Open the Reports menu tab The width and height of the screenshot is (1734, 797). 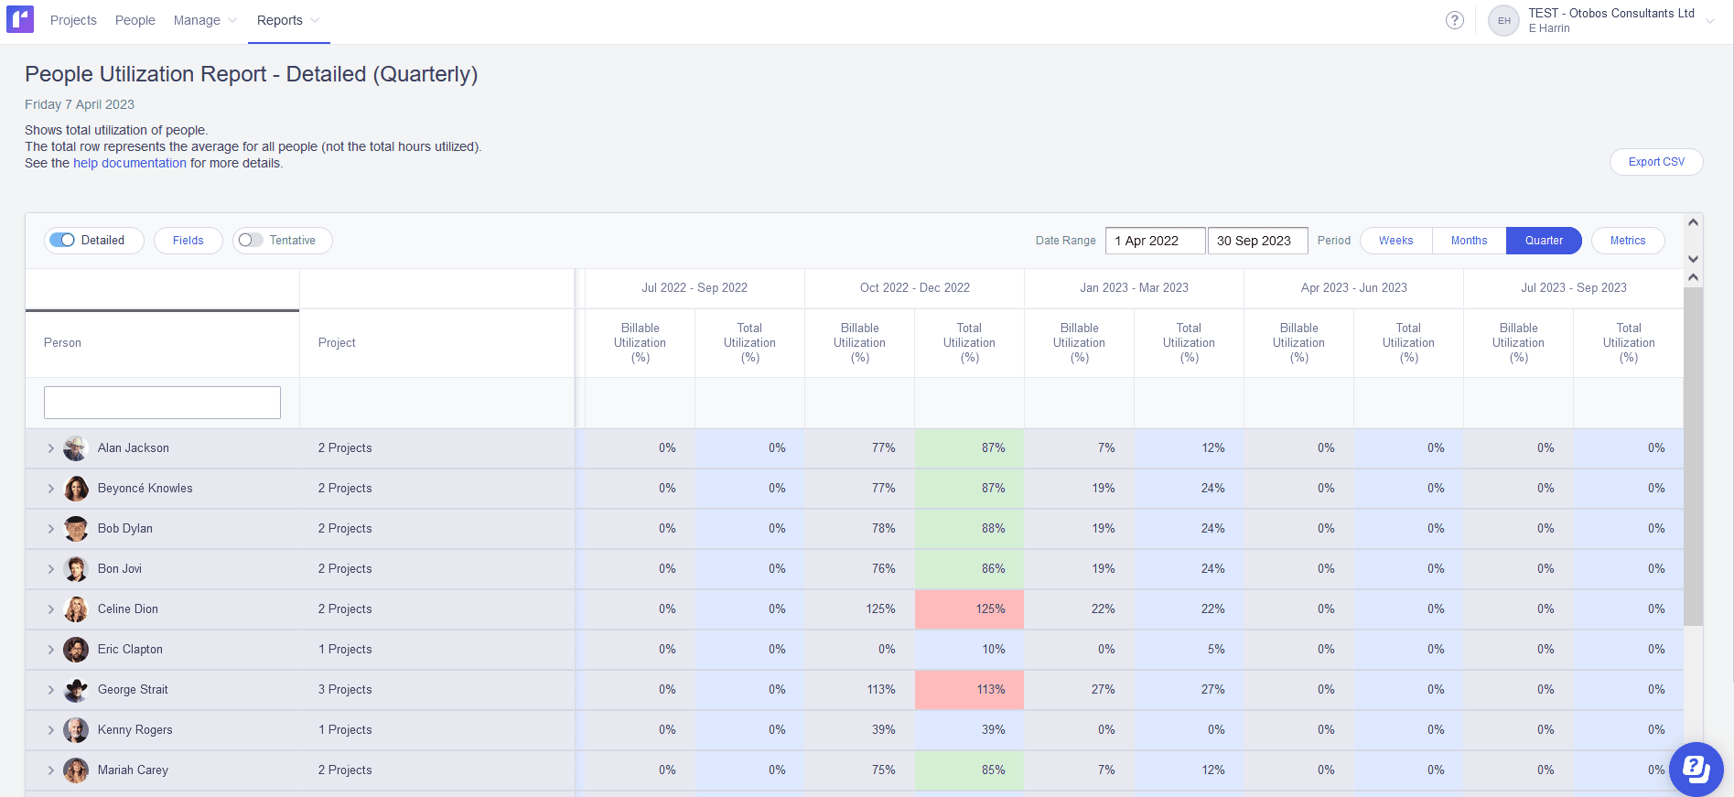[288, 20]
